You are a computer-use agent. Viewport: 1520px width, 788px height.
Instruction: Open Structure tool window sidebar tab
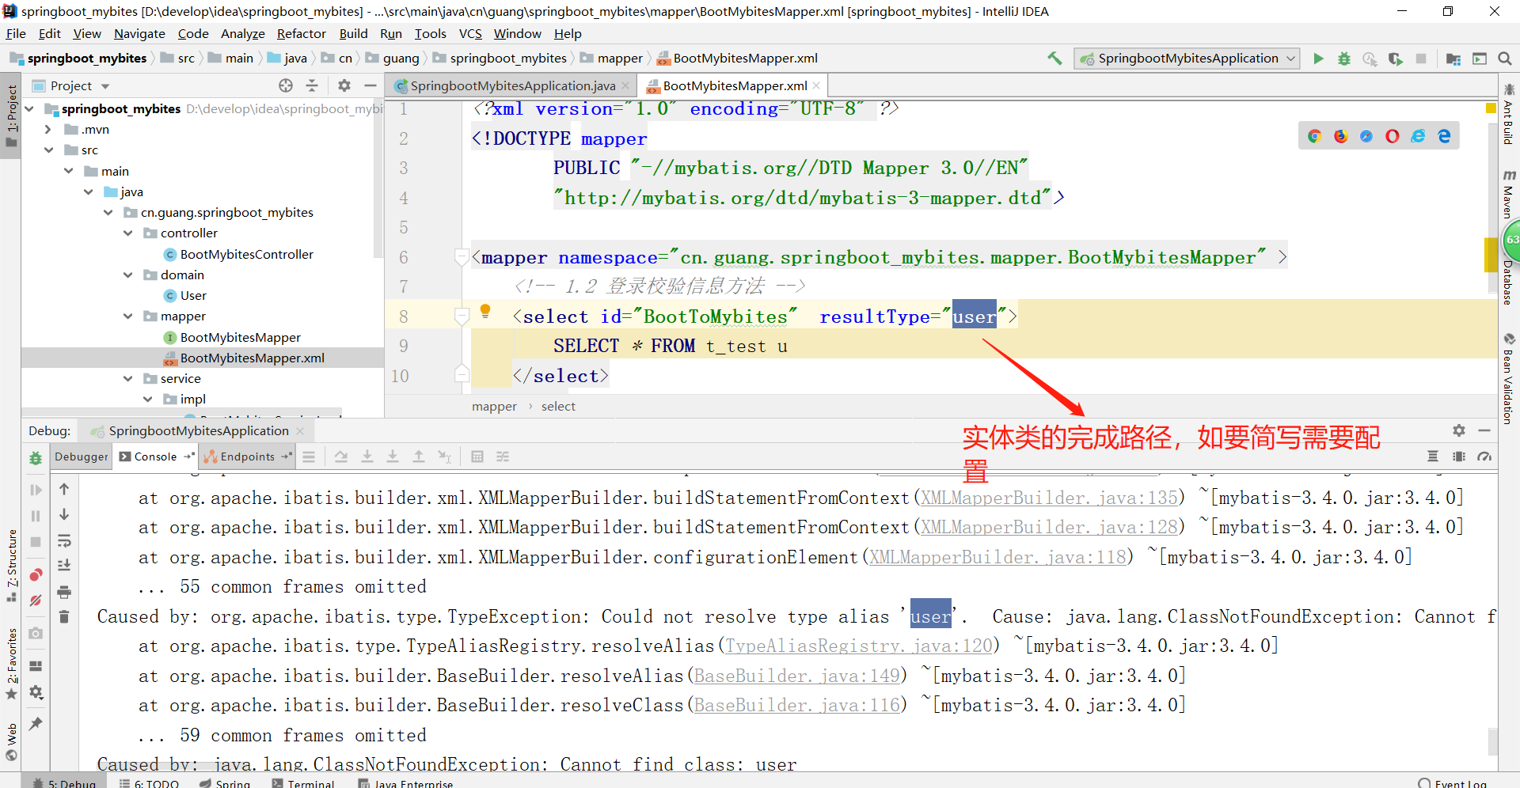11,566
